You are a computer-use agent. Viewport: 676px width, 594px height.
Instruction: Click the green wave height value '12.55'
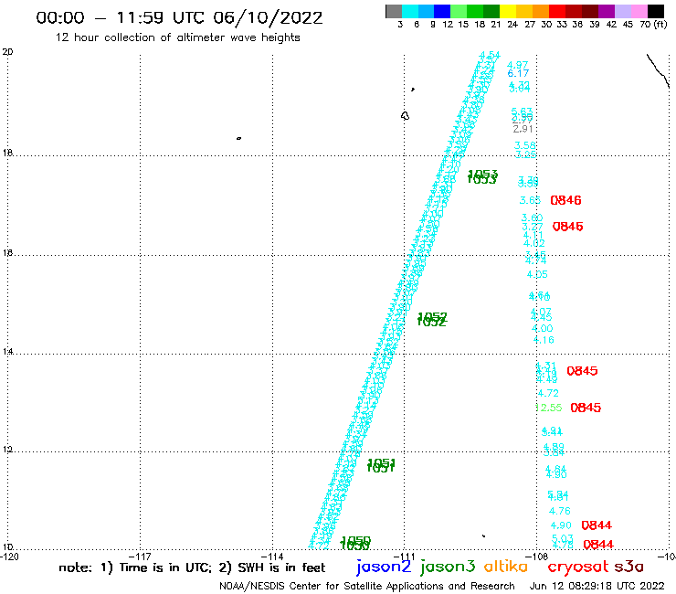(x=549, y=408)
